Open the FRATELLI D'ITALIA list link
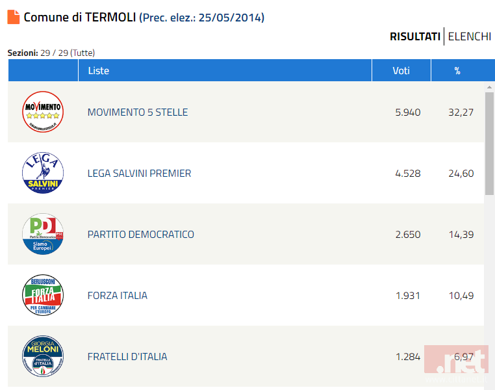 click(127, 357)
